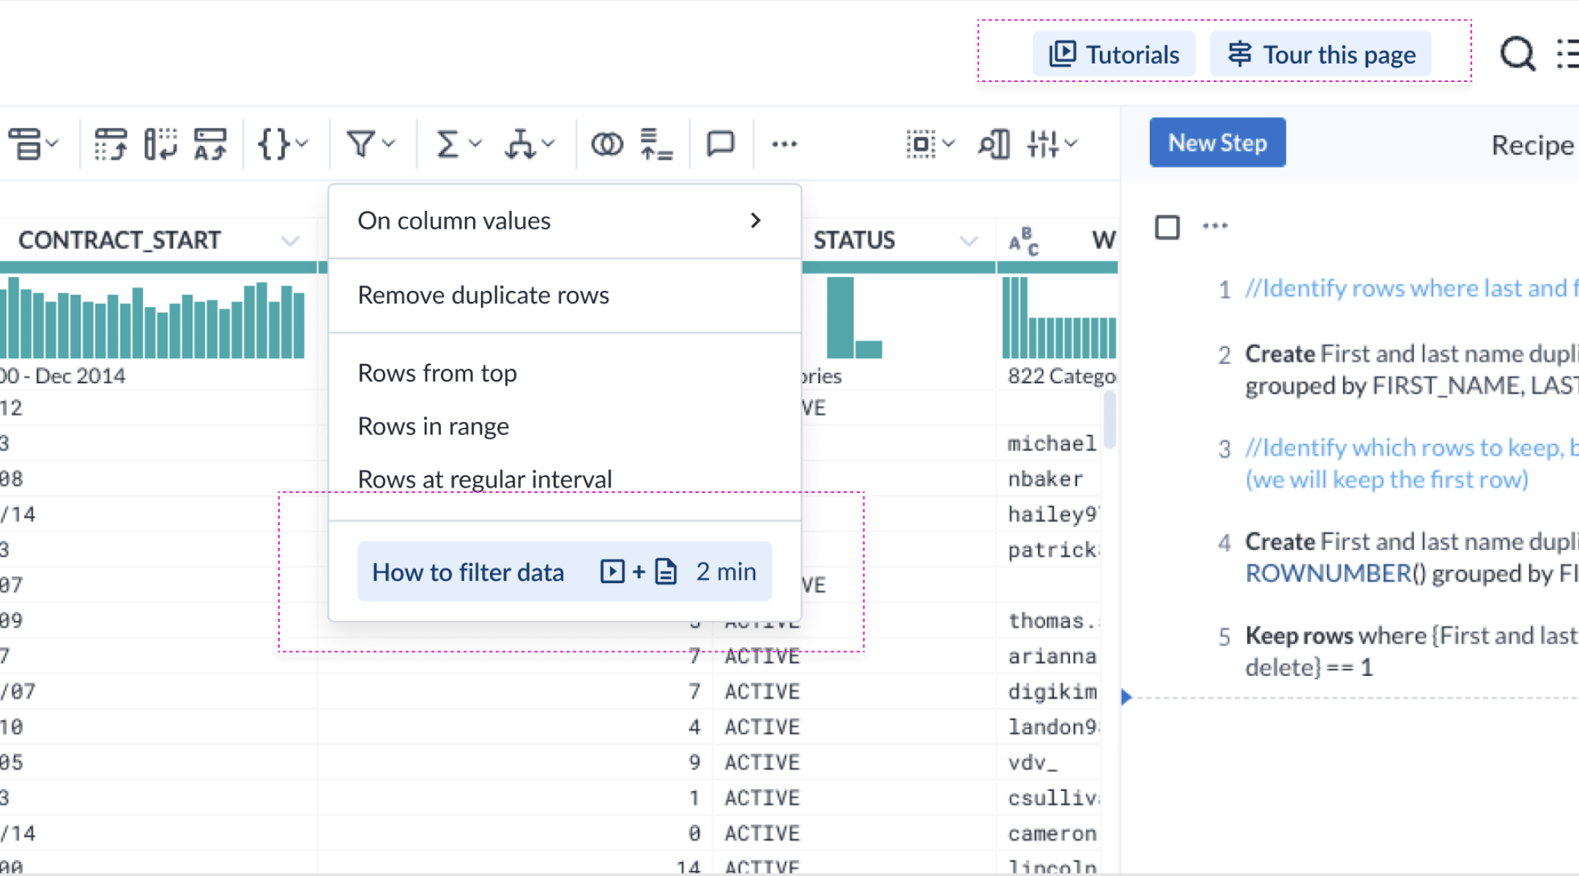This screenshot has height=876, width=1579.
Task: Select Rows from top
Action: [x=565, y=373]
